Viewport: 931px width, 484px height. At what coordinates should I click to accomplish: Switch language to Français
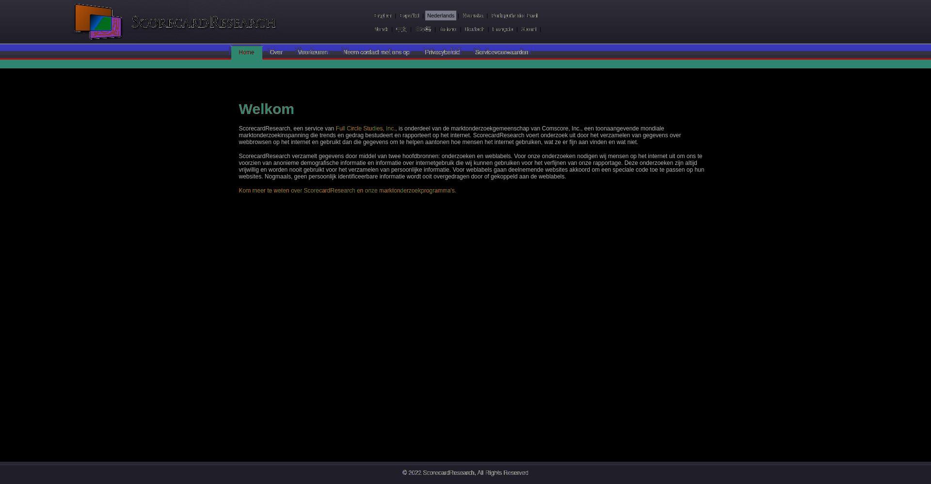(x=502, y=29)
